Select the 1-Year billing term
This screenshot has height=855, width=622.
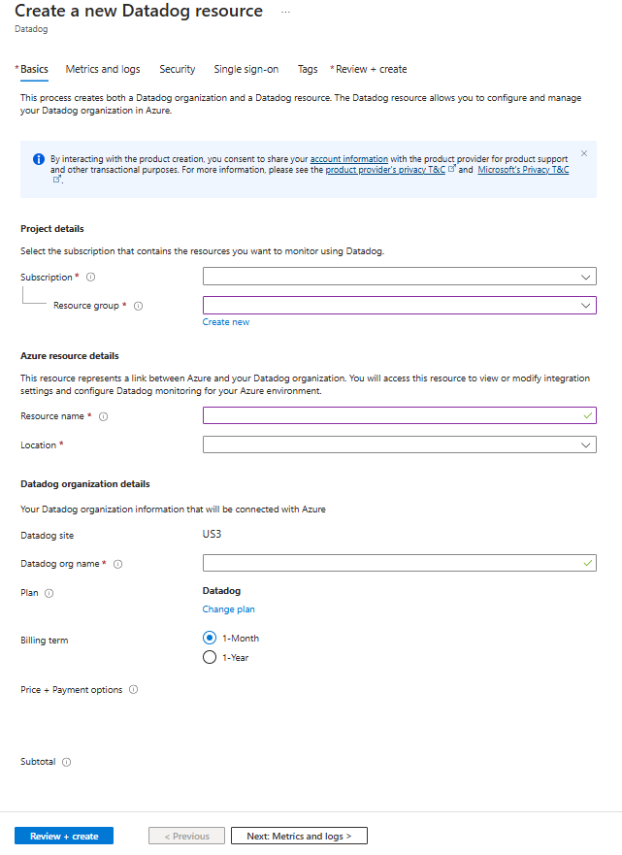pos(210,656)
